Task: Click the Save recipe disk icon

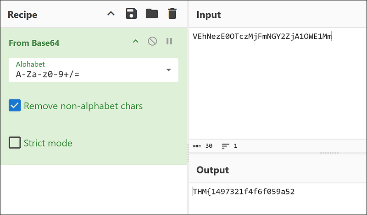Action: (x=132, y=14)
